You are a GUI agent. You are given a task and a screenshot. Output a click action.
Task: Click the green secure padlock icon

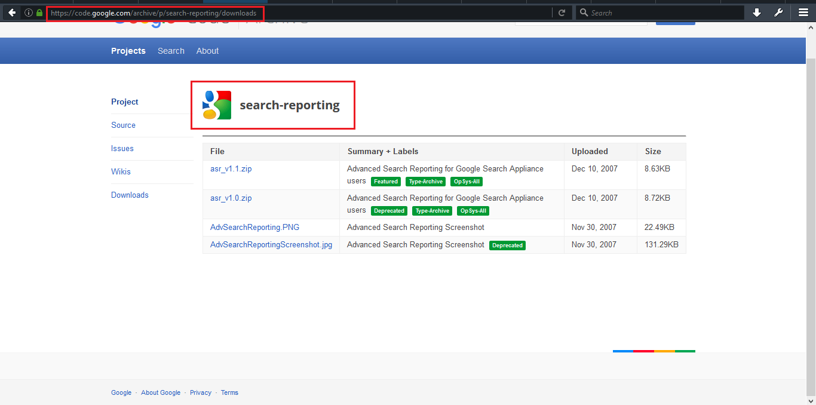[x=39, y=13]
